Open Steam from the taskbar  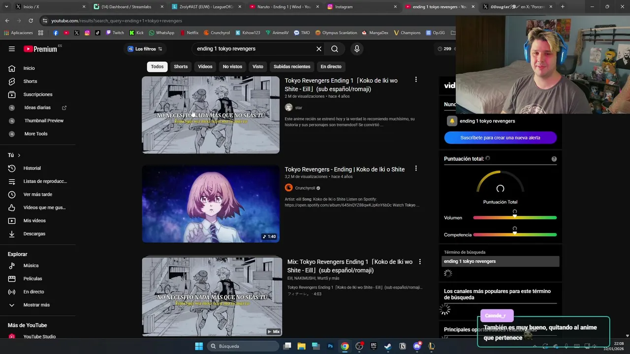pos(388,346)
